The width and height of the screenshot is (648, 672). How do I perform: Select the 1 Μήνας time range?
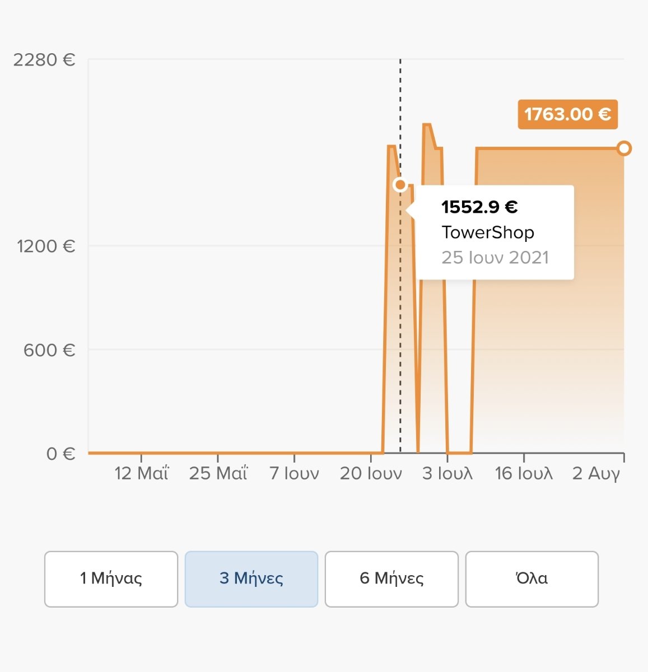coord(111,579)
